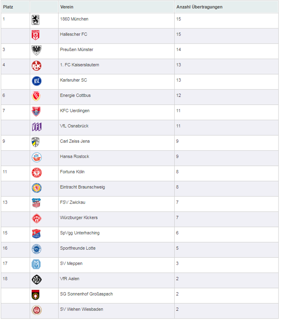Click the Eintracht Braunschweig lion crest
This screenshot has height=320, width=282.
(37, 188)
